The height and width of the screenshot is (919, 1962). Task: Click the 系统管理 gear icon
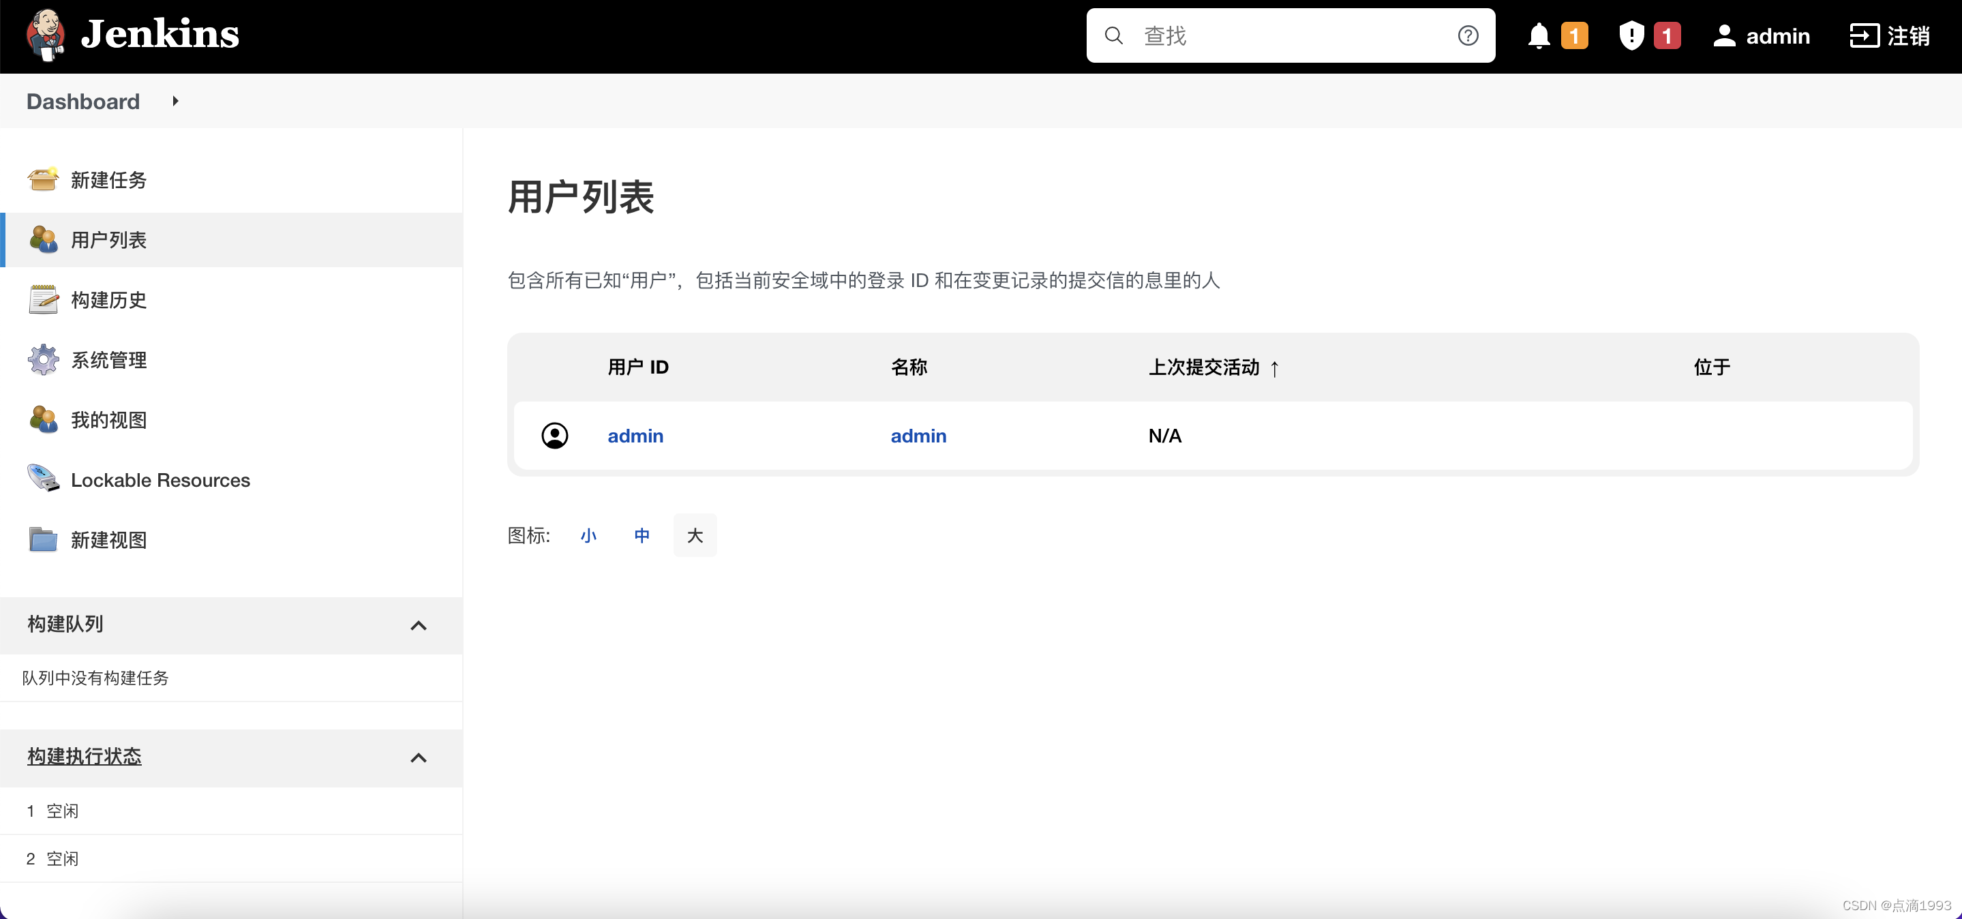pyautogui.click(x=44, y=360)
